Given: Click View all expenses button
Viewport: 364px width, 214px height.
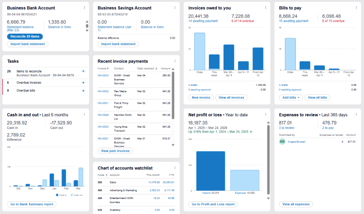Looking at the screenshot, I should (296, 204).
